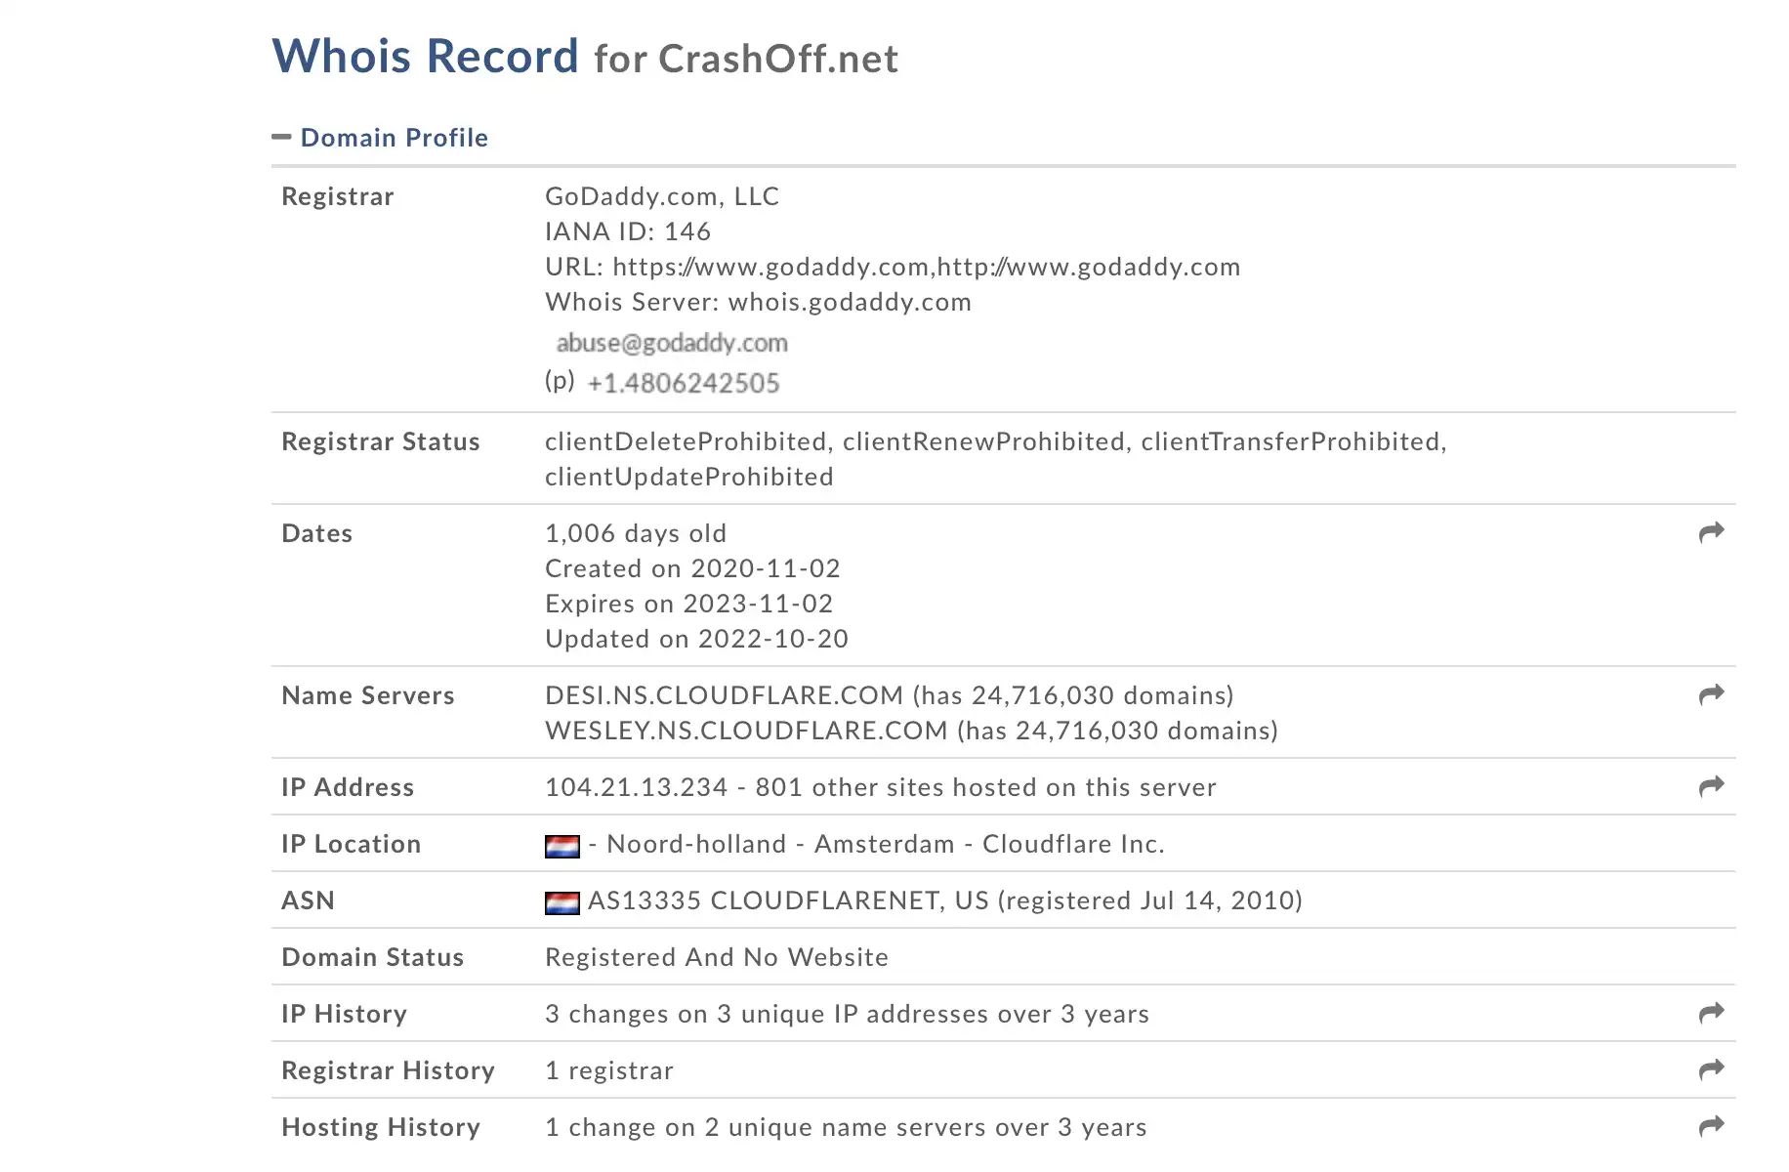Image resolution: width=1789 pixels, height=1172 pixels.
Task: Click the share arrow in Registrar History row
Action: point(1711,1069)
